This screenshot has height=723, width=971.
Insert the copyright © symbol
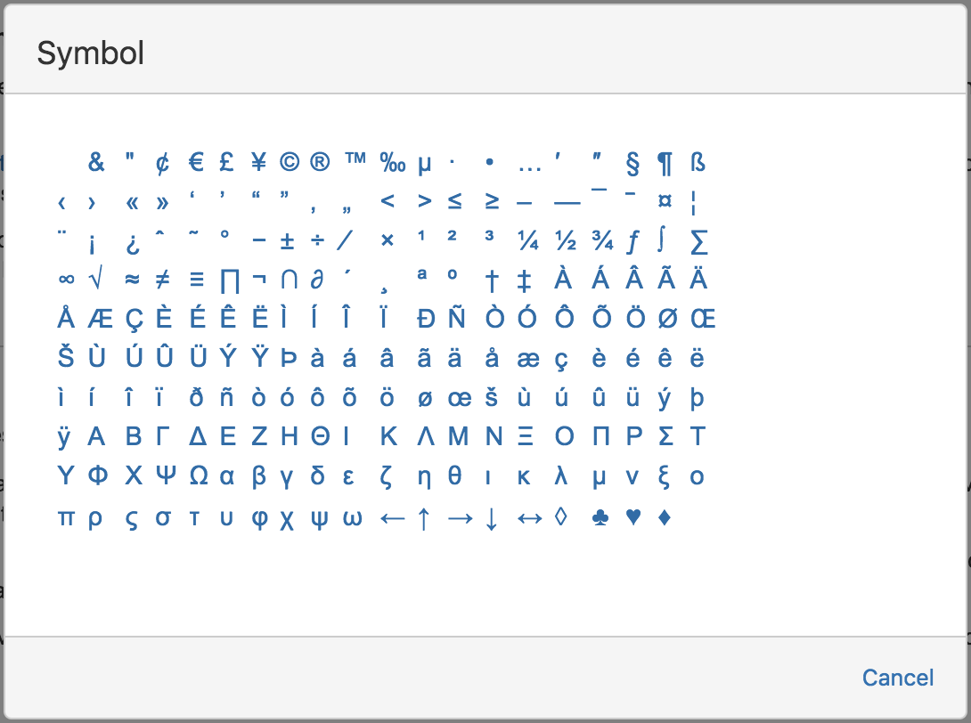[290, 162]
